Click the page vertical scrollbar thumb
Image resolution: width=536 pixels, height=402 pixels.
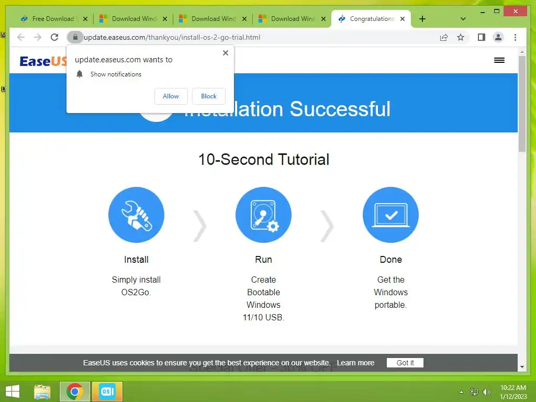pos(522,104)
